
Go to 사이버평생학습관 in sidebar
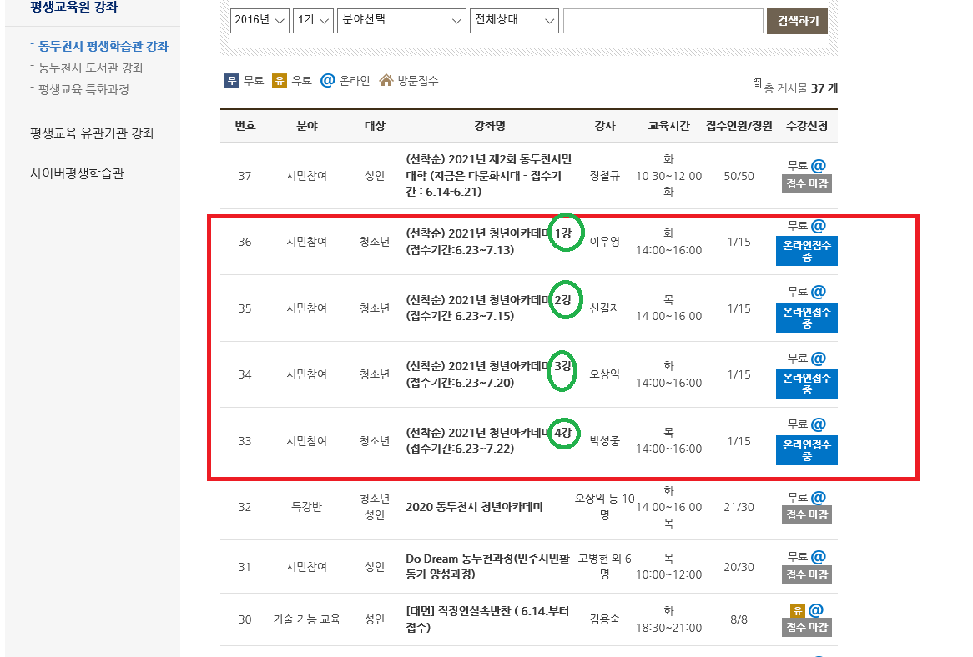pos(77,173)
